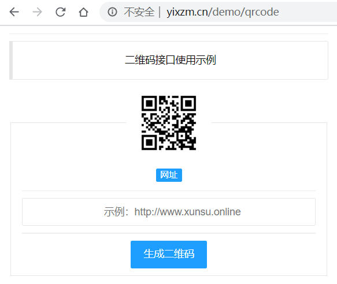The height and width of the screenshot is (284, 337).
Task: Select the yixzm.cn/demo/qrcode address bar URL
Action: point(223,12)
